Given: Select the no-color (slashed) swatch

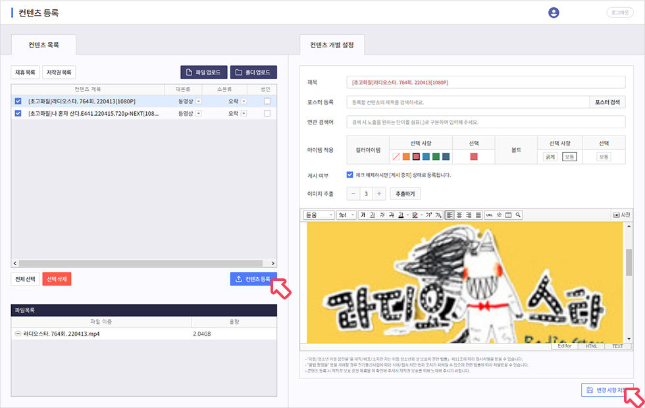Looking at the screenshot, I should [x=396, y=157].
